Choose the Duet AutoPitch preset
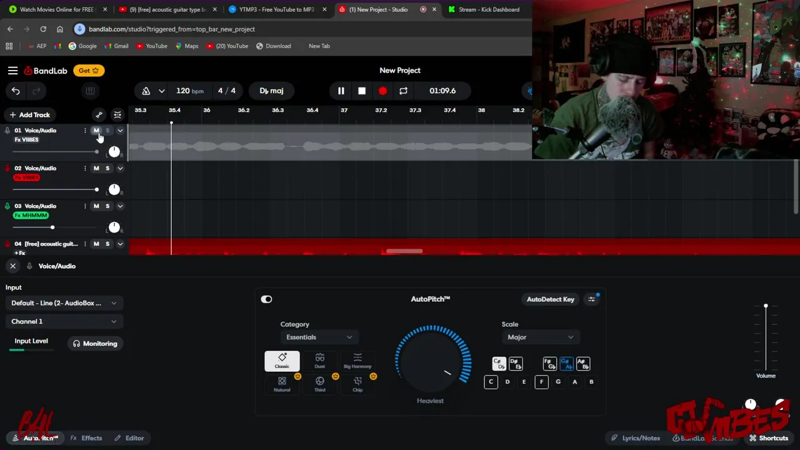800x450 pixels. (x=319, y=361)
